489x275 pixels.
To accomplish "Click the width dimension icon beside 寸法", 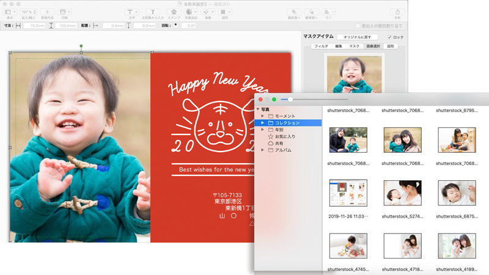I will point(18,26).
